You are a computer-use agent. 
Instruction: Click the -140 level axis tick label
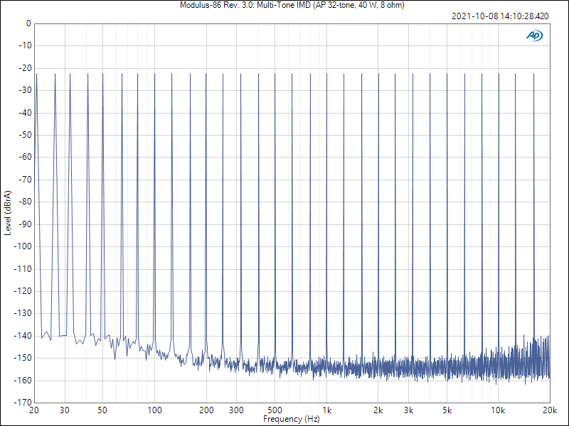click(x=23, y=336)
